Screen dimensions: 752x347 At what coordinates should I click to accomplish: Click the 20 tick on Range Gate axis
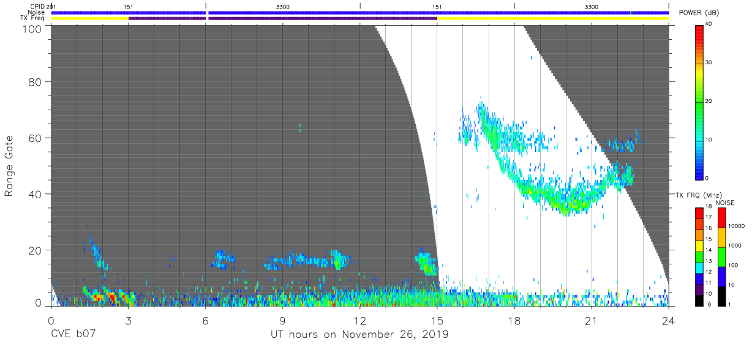point(35,250)
